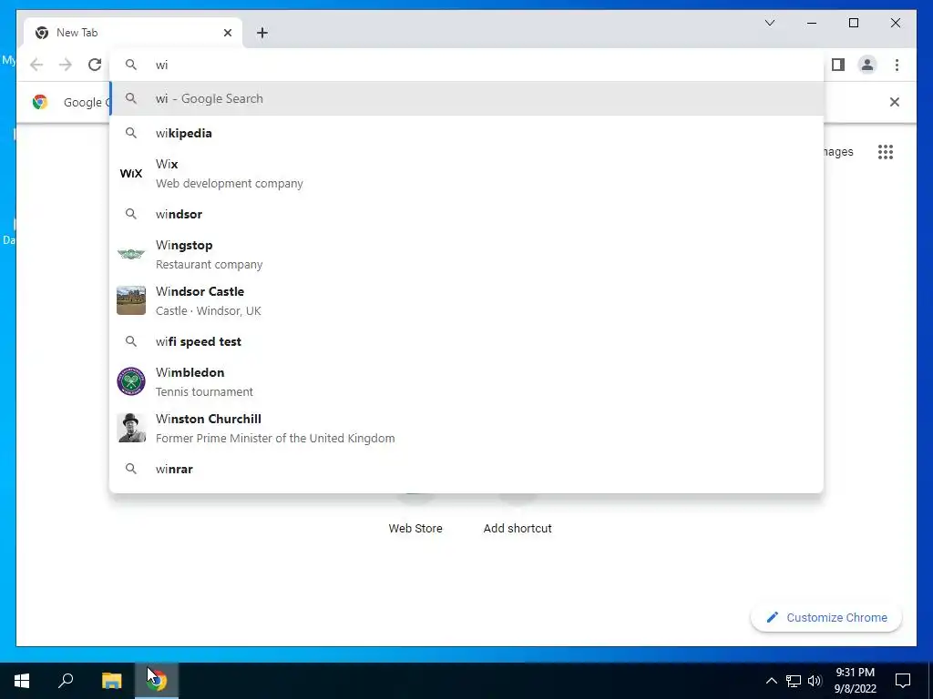Open the taskbar search magnifier
The image size is (933, 699).
pos(66,681)
